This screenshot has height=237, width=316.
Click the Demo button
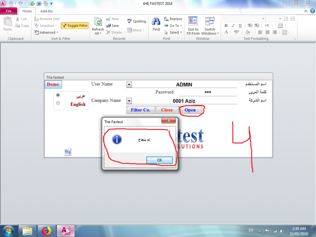53,84
